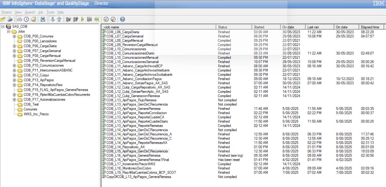Screen dimensions: 386x187
Task: Open the job Log notepad icon
Action: (33, 19)
